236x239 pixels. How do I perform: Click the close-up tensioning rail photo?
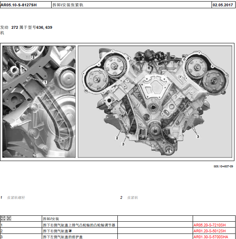[x=39, y=102]
